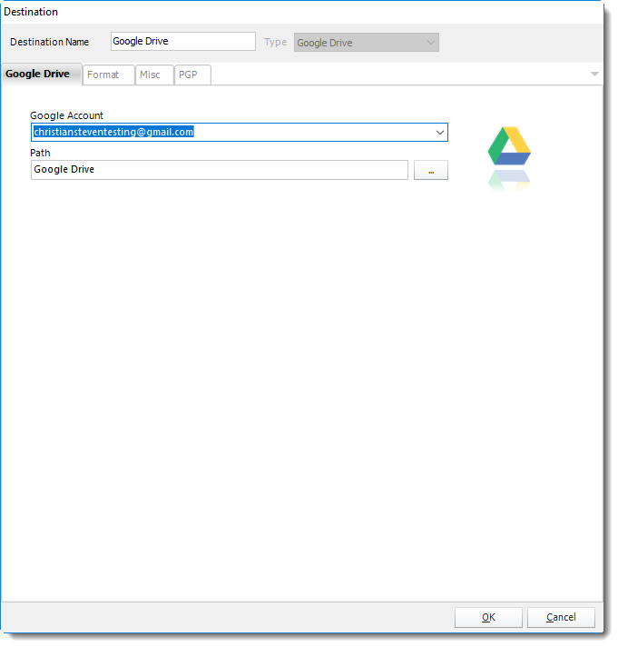Screen dimensions: 618x647
Task: Click the Path text field
Action: (x=221, y=171)
